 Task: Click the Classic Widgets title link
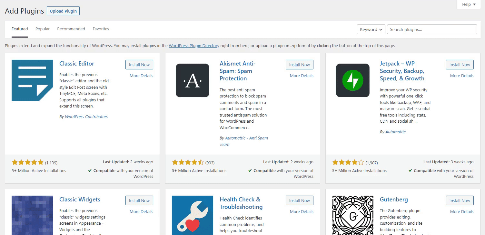tap(80, 199)
